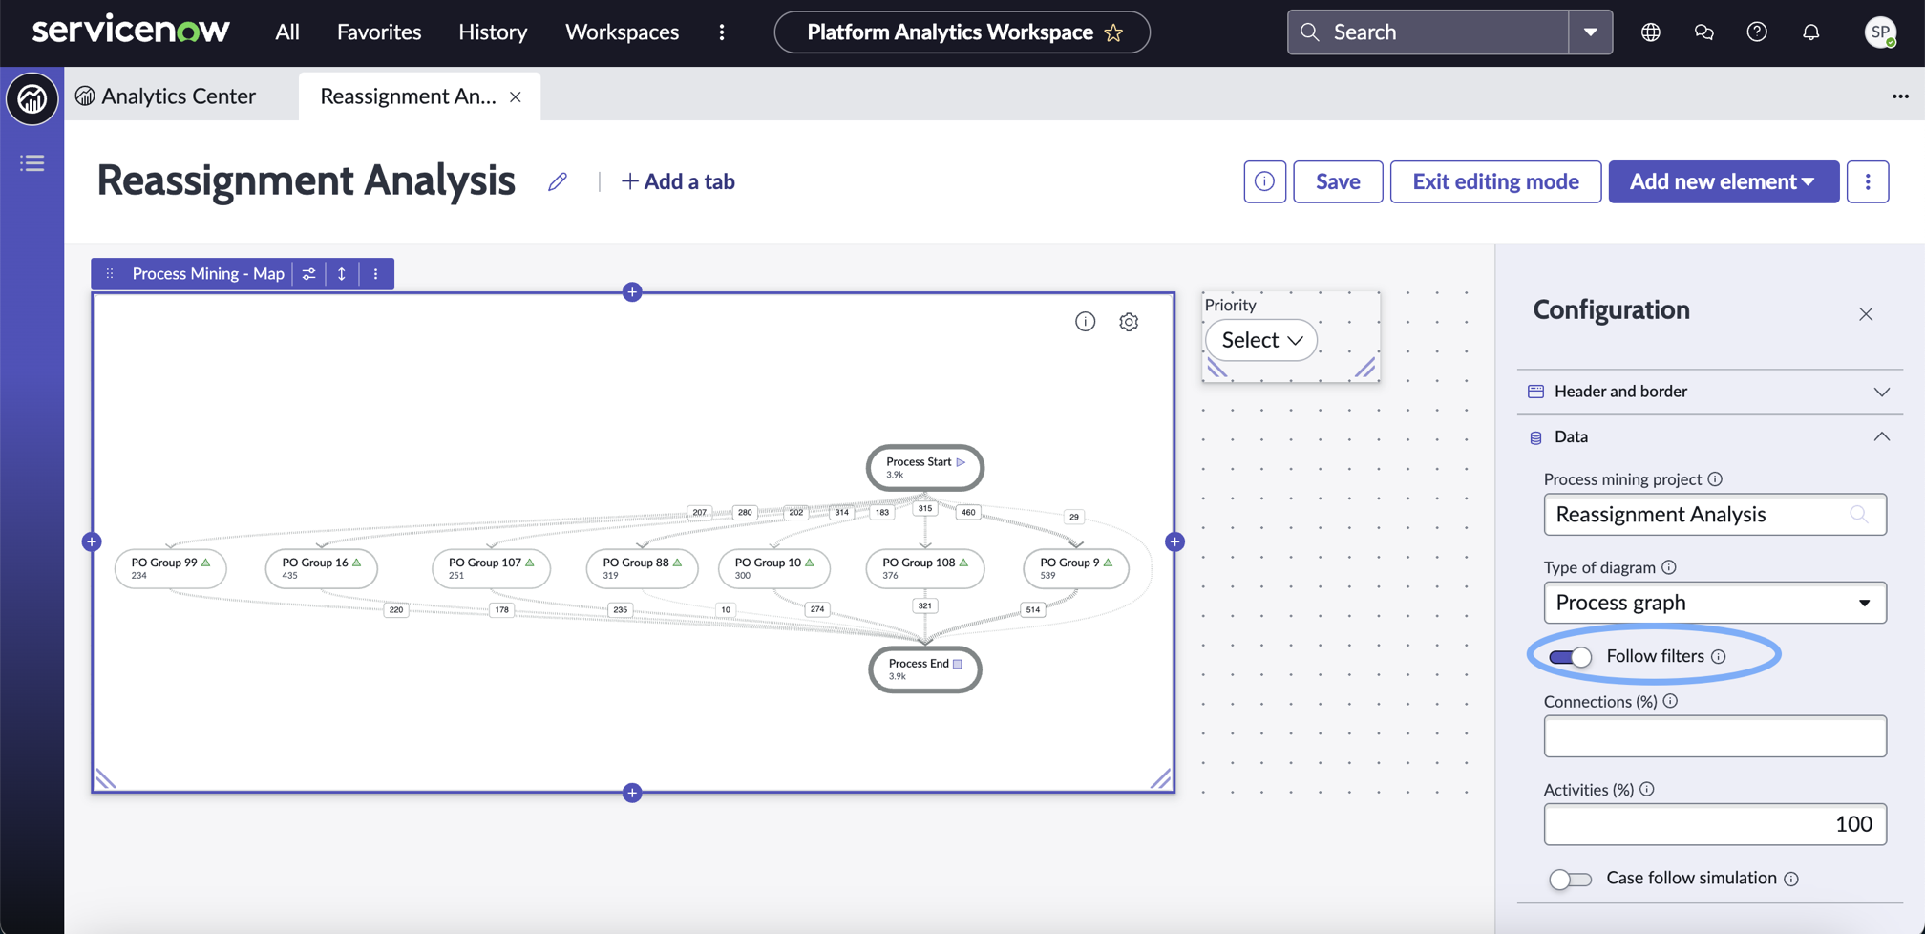Open the help question mark icon
Screen dimensions: 1925x934
[1757, 32]
